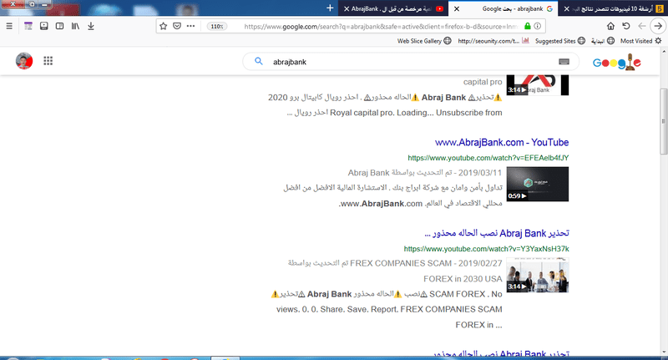Open the Firefox hamburger menu

[9, 26]
